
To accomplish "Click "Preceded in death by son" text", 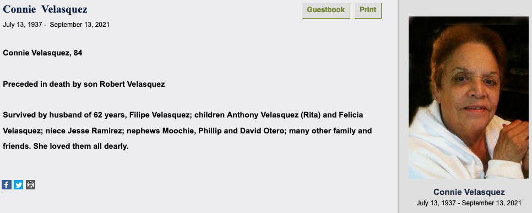I will pyautogui.click(x=51, y=84).
